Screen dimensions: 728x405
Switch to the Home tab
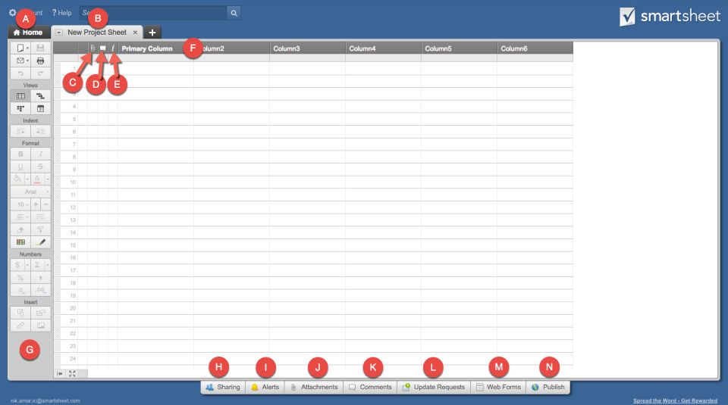(x=28, y=33)
